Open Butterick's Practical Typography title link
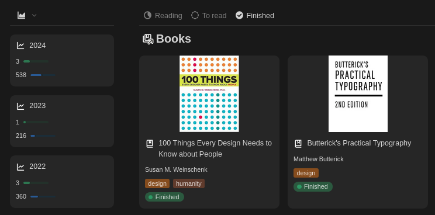 click(359, 143)
